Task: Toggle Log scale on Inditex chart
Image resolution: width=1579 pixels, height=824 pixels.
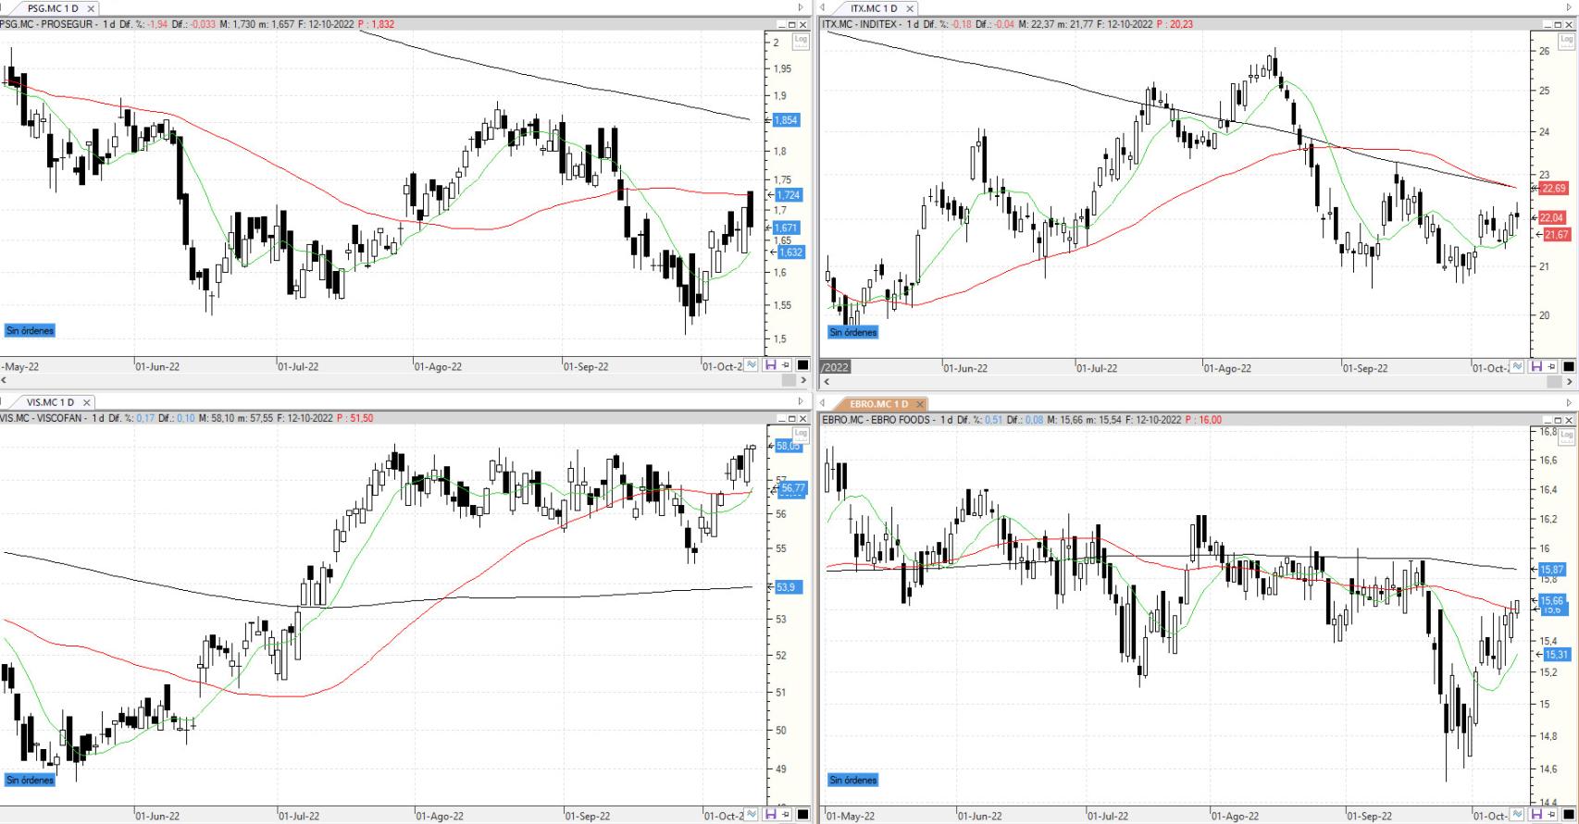Action: [x=1566, y=40]
